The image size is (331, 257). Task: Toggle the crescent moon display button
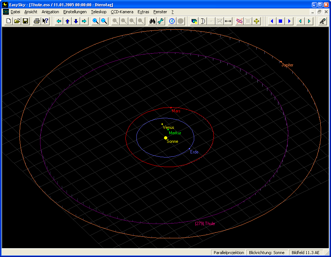coord(203,21)
